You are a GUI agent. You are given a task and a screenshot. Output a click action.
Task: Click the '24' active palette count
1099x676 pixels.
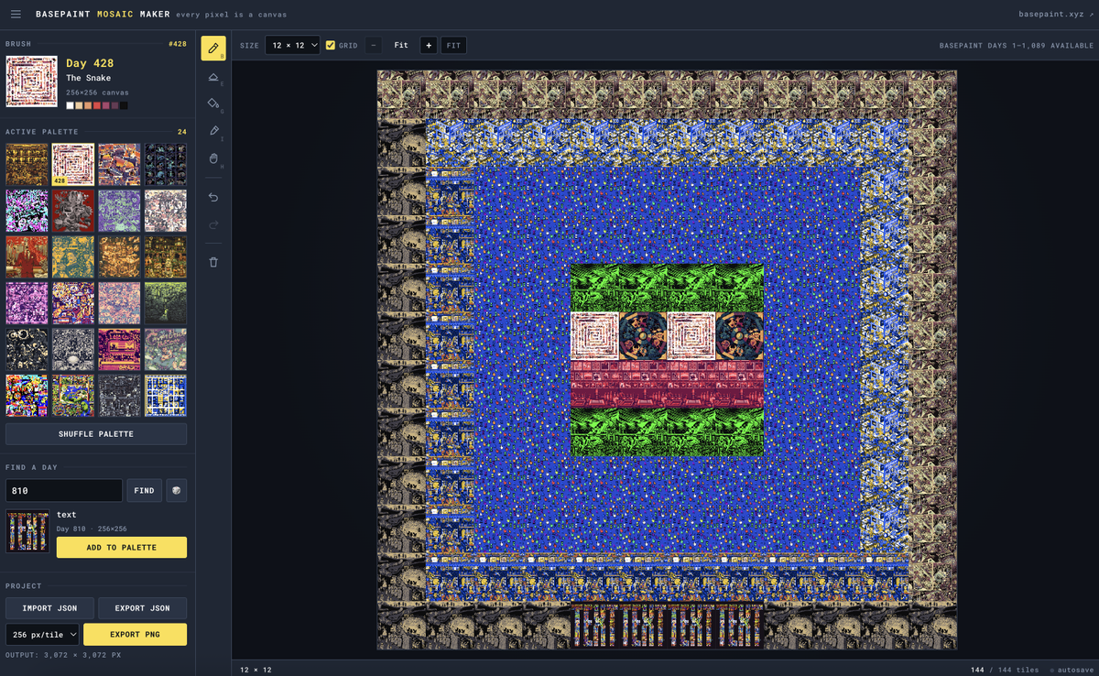(181, 132)
